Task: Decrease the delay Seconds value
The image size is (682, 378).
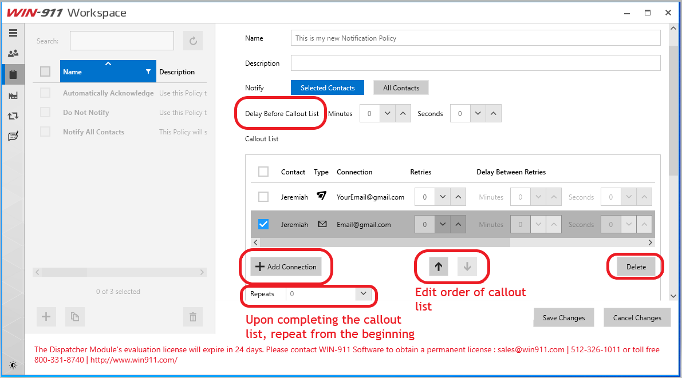Action: 478,113
